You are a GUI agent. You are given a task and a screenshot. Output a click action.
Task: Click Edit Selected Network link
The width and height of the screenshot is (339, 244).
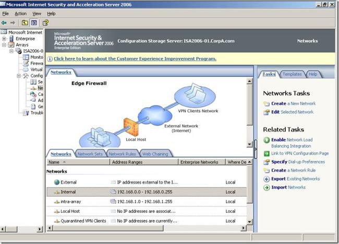click(292, 112)
